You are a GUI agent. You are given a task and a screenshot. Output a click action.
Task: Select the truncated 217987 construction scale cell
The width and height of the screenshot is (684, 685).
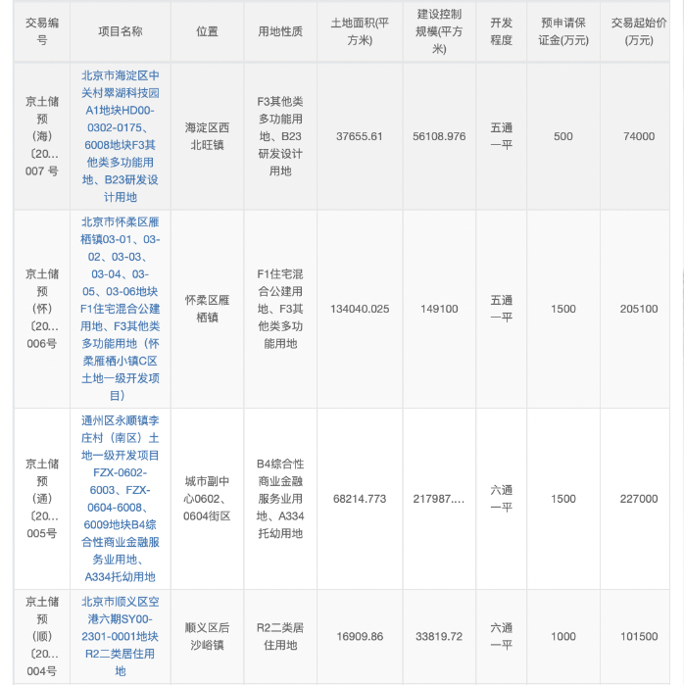click(439, 499)
